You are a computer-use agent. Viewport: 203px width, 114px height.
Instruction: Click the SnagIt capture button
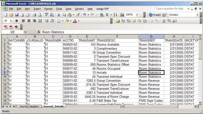[x=155, y=15]
